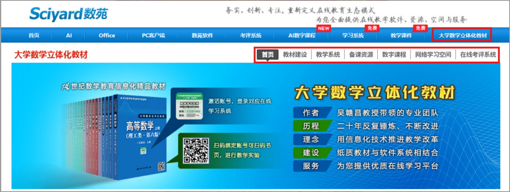
Task: Click the small QR code on book cover
Action: pos(161,166)
